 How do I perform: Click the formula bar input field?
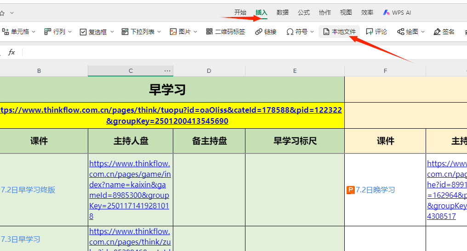pos(230,52)
